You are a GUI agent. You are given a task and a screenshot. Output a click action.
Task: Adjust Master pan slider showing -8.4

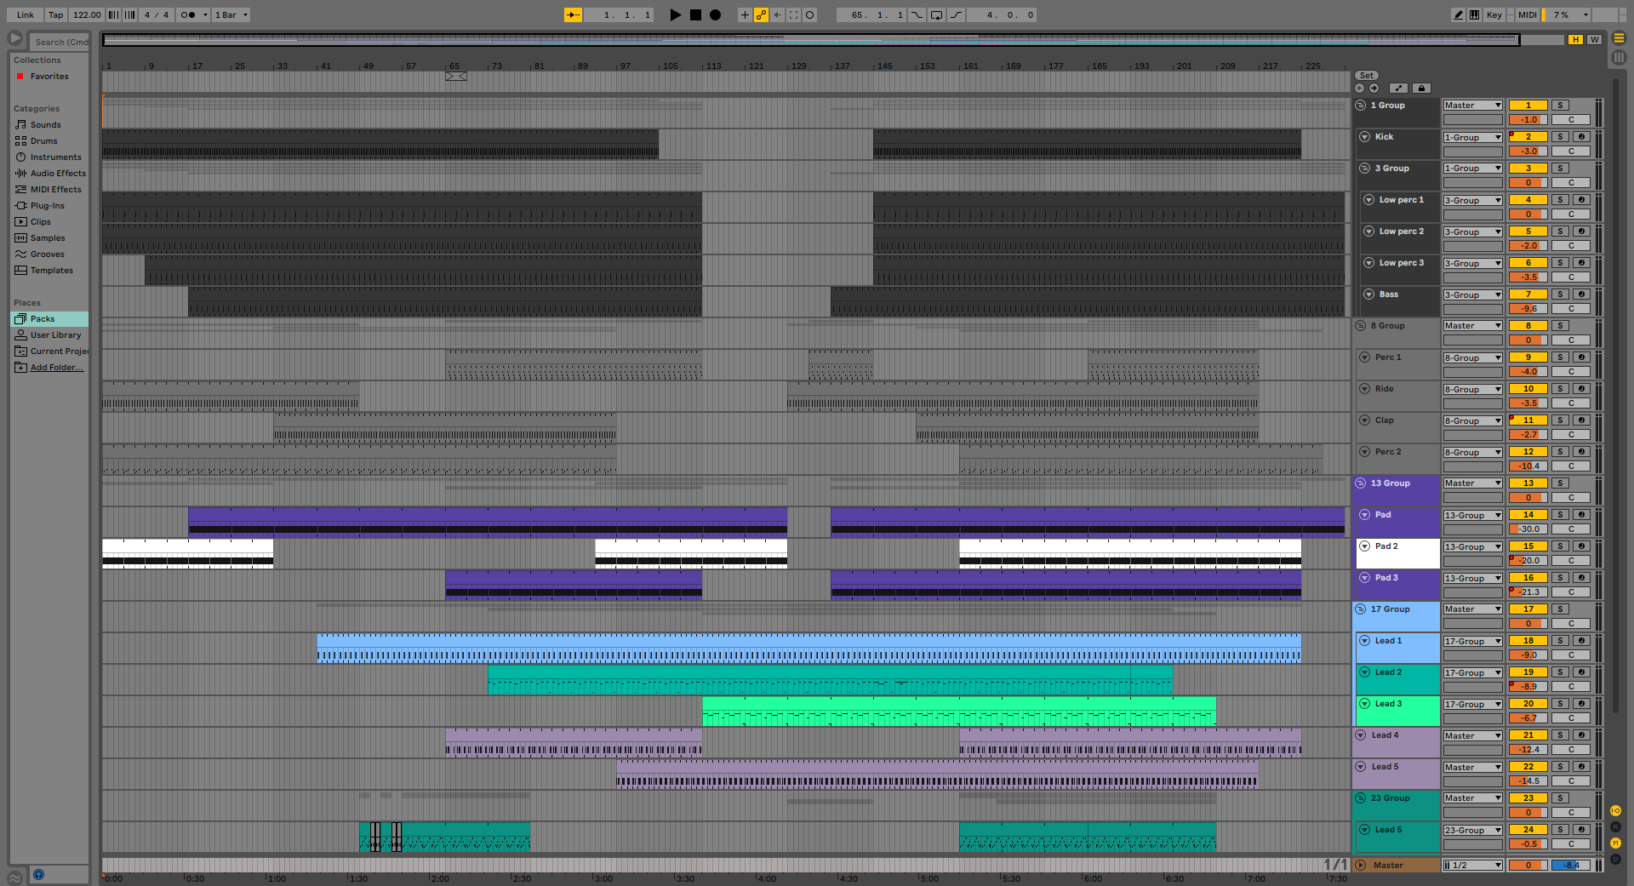point(1571,866)
